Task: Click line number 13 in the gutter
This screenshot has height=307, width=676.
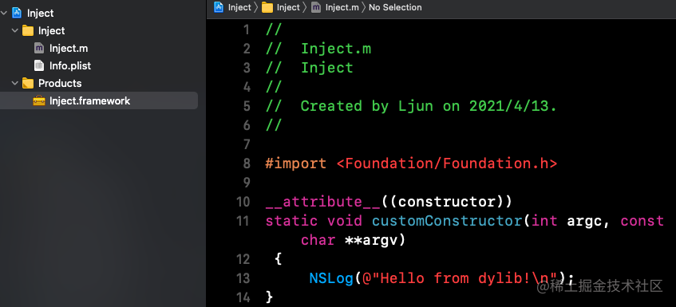Action: pyautogui.click(x=243, y=278)
